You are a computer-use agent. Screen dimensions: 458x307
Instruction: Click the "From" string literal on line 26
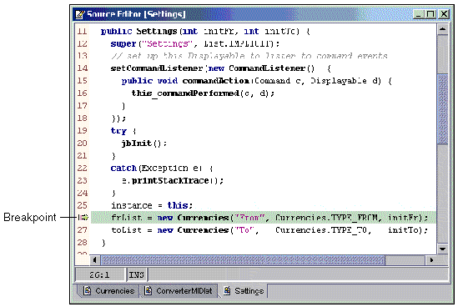(x=249, y=218)
